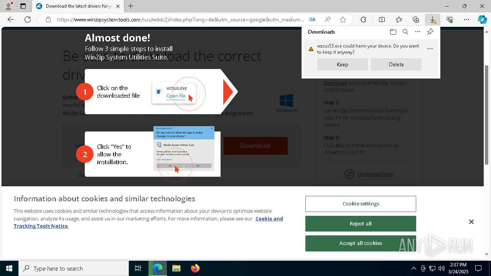Refresh the current page
This screenshot has width=491, height=276.
(28, 20)
